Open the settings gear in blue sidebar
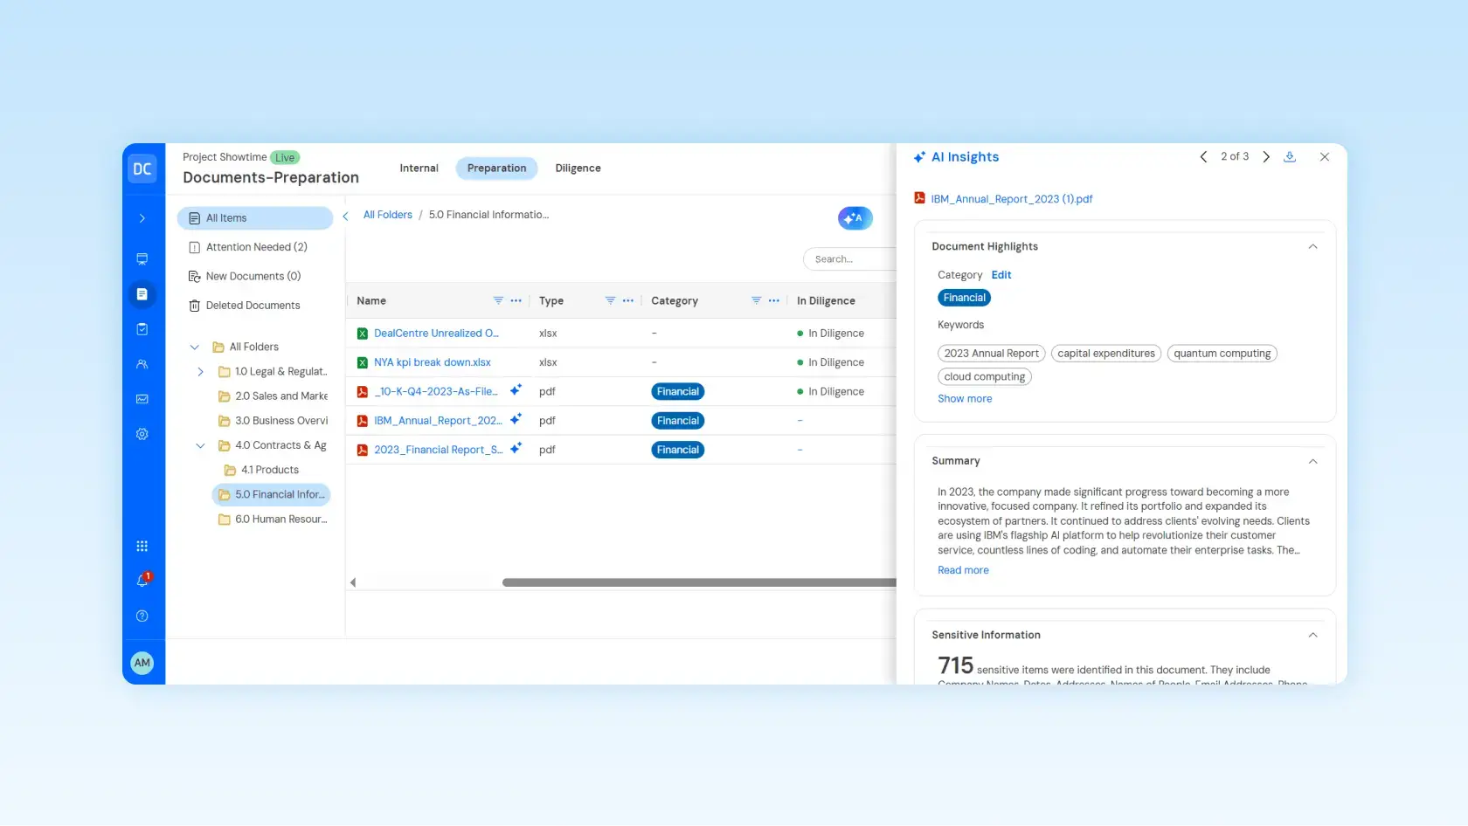The width and height of the screenshot is (1468, 826). point(142,434)
